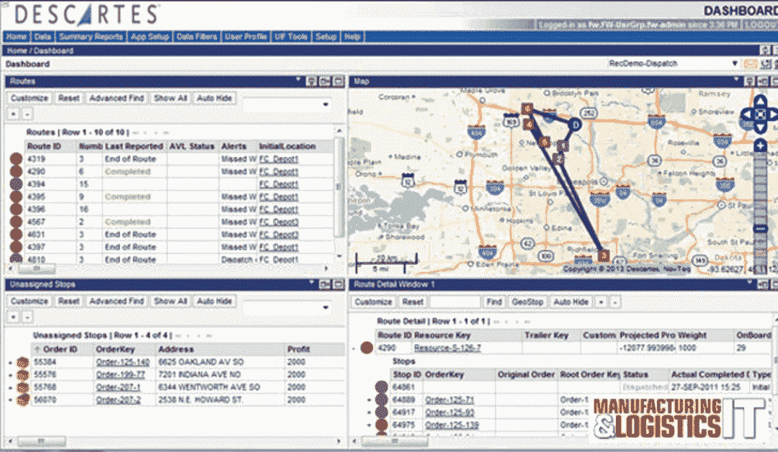This screenshot has height=452, width=778.
Task: Open the Routes panel filter dropdown
Action: [x=287, y=104]
